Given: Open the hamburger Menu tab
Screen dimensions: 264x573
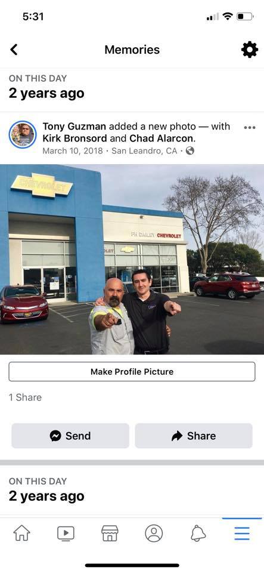Looking at the screenshot, I should click(x=242, y=533).
